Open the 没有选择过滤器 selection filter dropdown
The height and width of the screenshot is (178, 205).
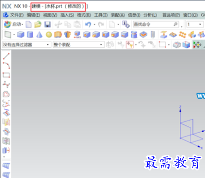26,44
